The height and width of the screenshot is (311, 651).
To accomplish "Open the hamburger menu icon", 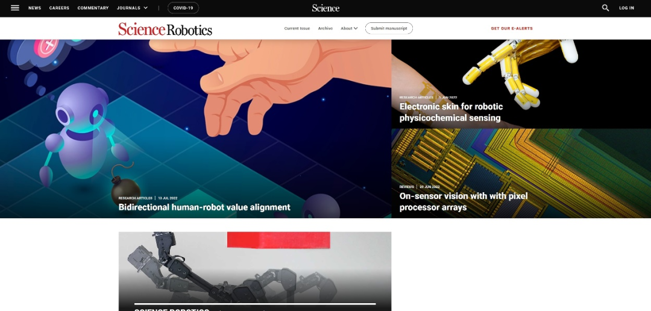I will 15,8.
